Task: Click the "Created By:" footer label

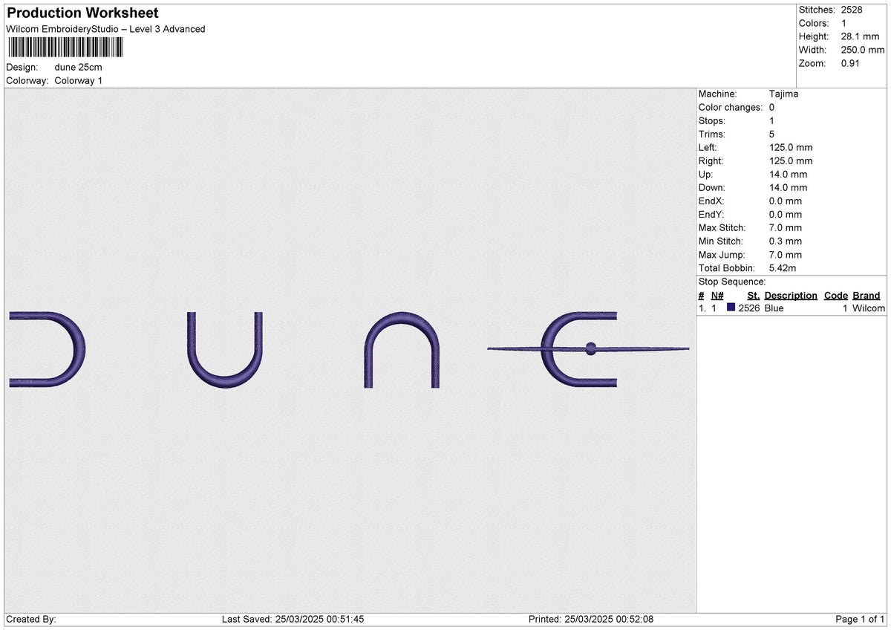Action: (x=31, y=619)
